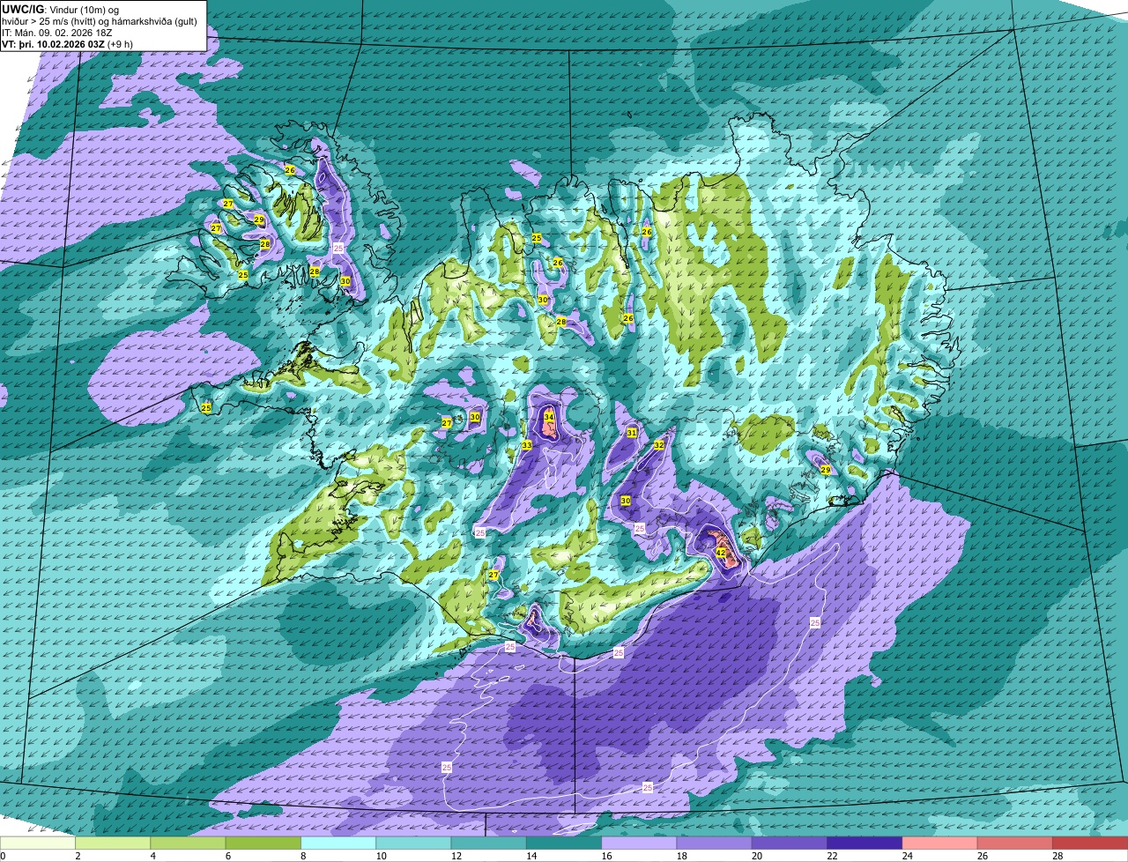Screen dimensions: 1128x862
Task: Select the 42 m/s gust label
Action: pyautogui.click(x=721, y=553)
